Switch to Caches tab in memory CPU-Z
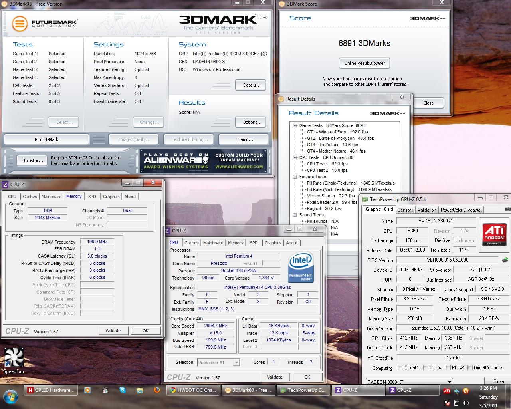Image resolution: width=511 pixels, height=409 pixels. [x=30, y=197]
